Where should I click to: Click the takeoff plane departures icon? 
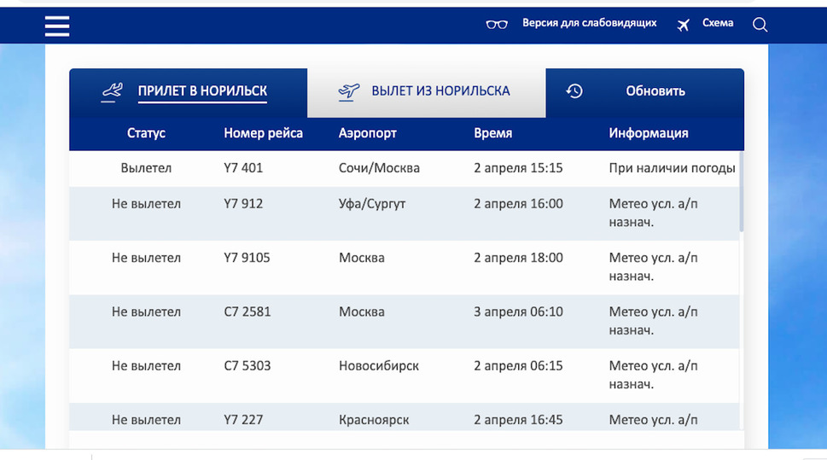(x=348, y=92)
